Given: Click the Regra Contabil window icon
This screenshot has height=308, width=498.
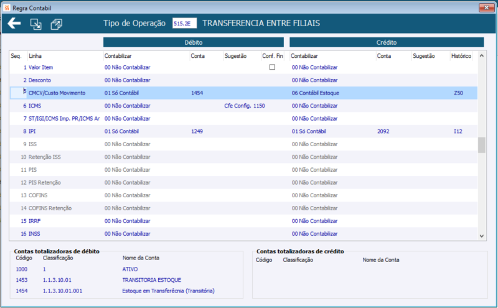Looking at the screenshot, I should pos(7,8).
